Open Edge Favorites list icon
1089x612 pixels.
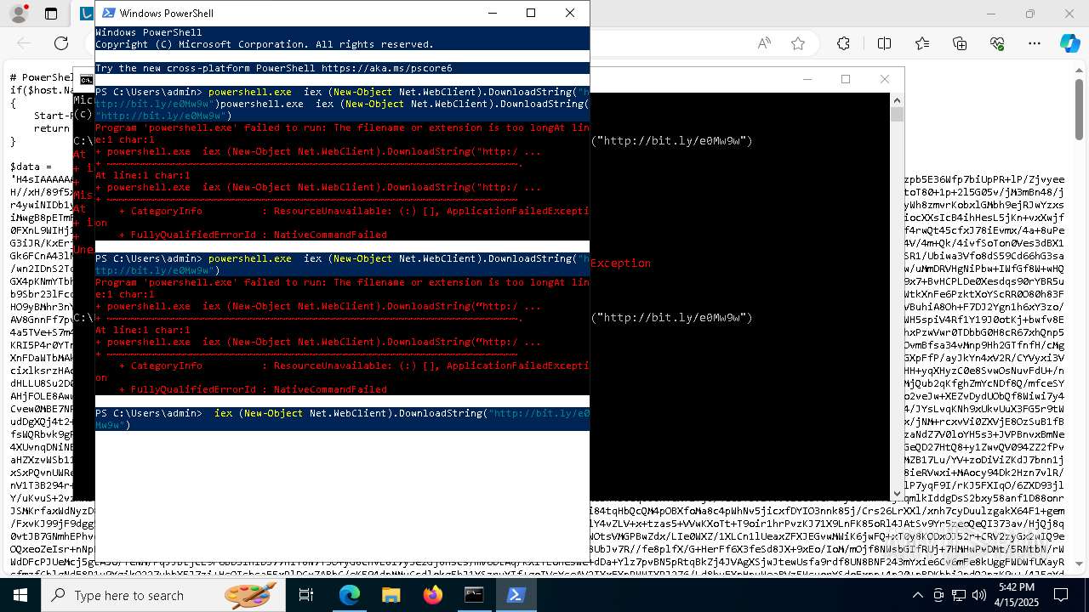click(x=922, y=43)
